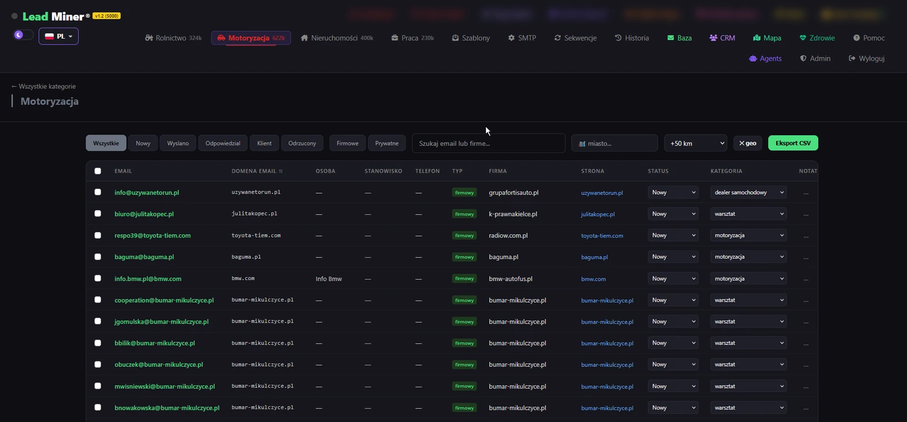The image size is (907, 422).
Task: Open Mapa map icon
Action: (x=757, y=38)
